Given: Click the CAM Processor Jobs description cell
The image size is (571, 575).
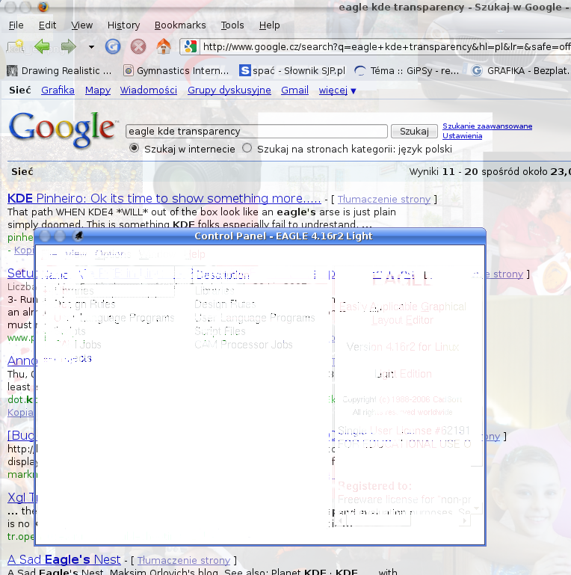Looking at the screenshot, I should (244, 345).
